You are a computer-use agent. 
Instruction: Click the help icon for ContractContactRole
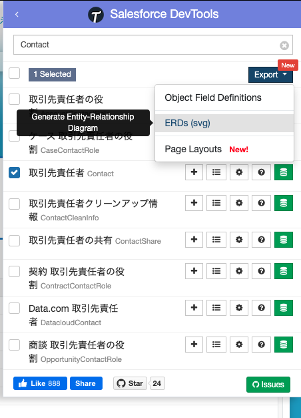(x=262, y=271)
